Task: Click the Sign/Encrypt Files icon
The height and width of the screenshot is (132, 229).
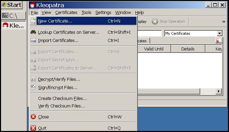Action: coord(33,87)
